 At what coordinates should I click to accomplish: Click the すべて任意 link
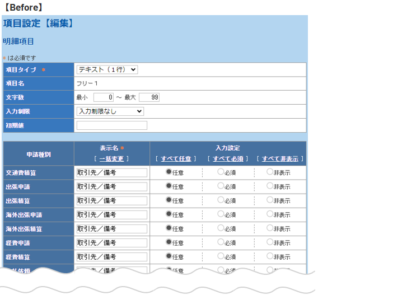point(176,159)
